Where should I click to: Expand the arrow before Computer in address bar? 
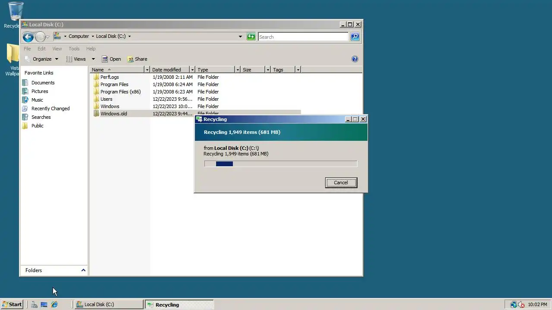(65, 37)
